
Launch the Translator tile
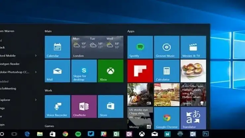click(x=193, y=118)
